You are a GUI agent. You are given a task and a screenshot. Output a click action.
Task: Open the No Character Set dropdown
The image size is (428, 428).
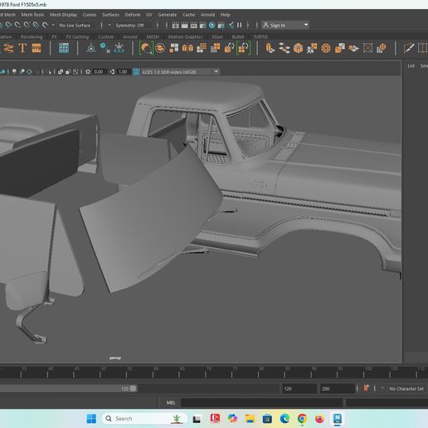click(x=406, y=388)
